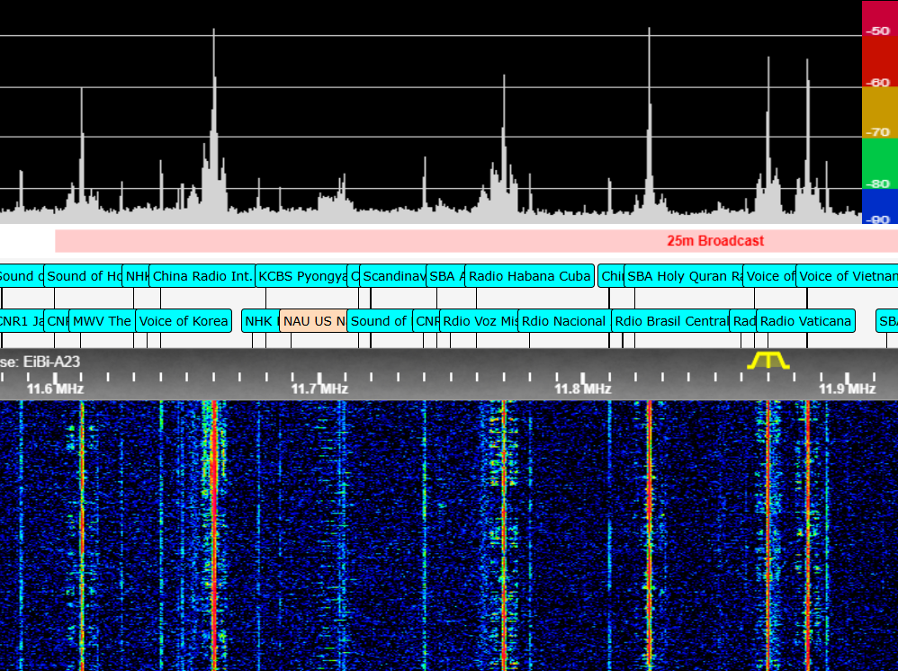This screenshot has width=898, height=671.
Task: Tune to the Scandinavian station label
Action: coord(393,276)
